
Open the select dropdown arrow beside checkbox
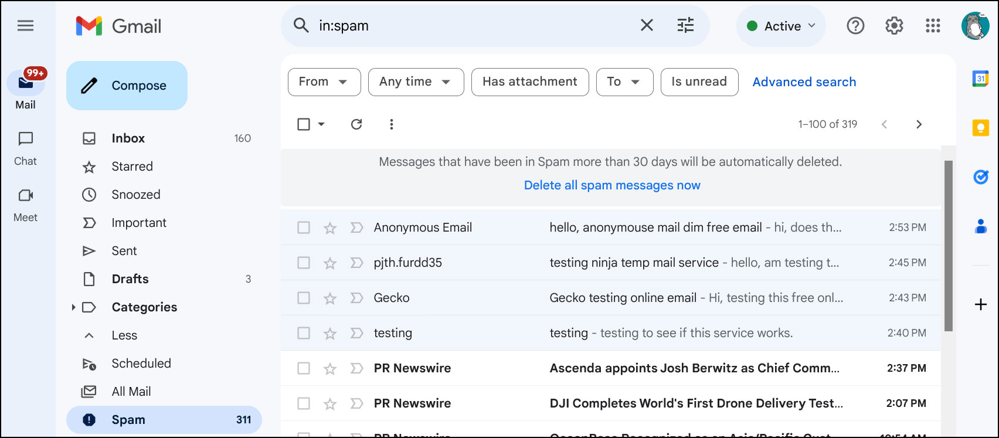[x=321, y=124]
